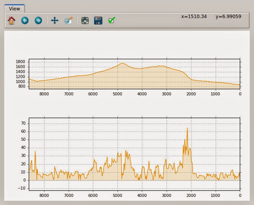
Task: Click the −10 label on lower chart
Action: point(22,188)
